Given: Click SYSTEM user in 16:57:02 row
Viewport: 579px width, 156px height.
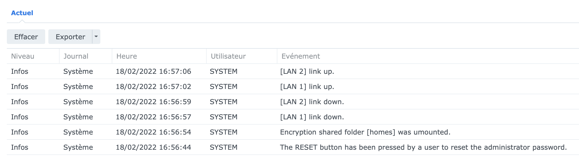Looking at the screenshot, I should 224,87.
